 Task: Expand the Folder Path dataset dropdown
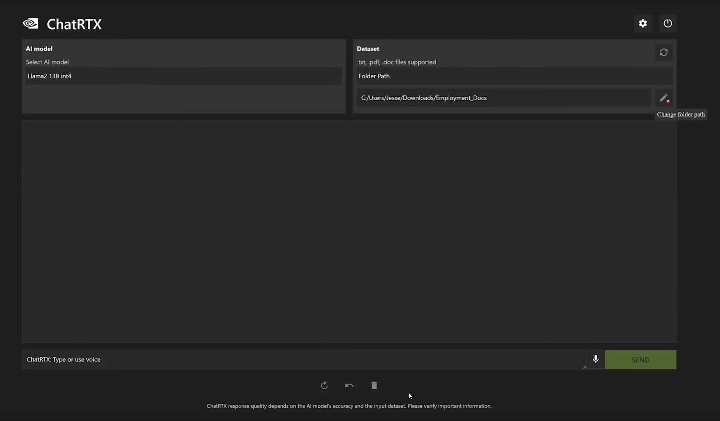[x=514, y=76]
